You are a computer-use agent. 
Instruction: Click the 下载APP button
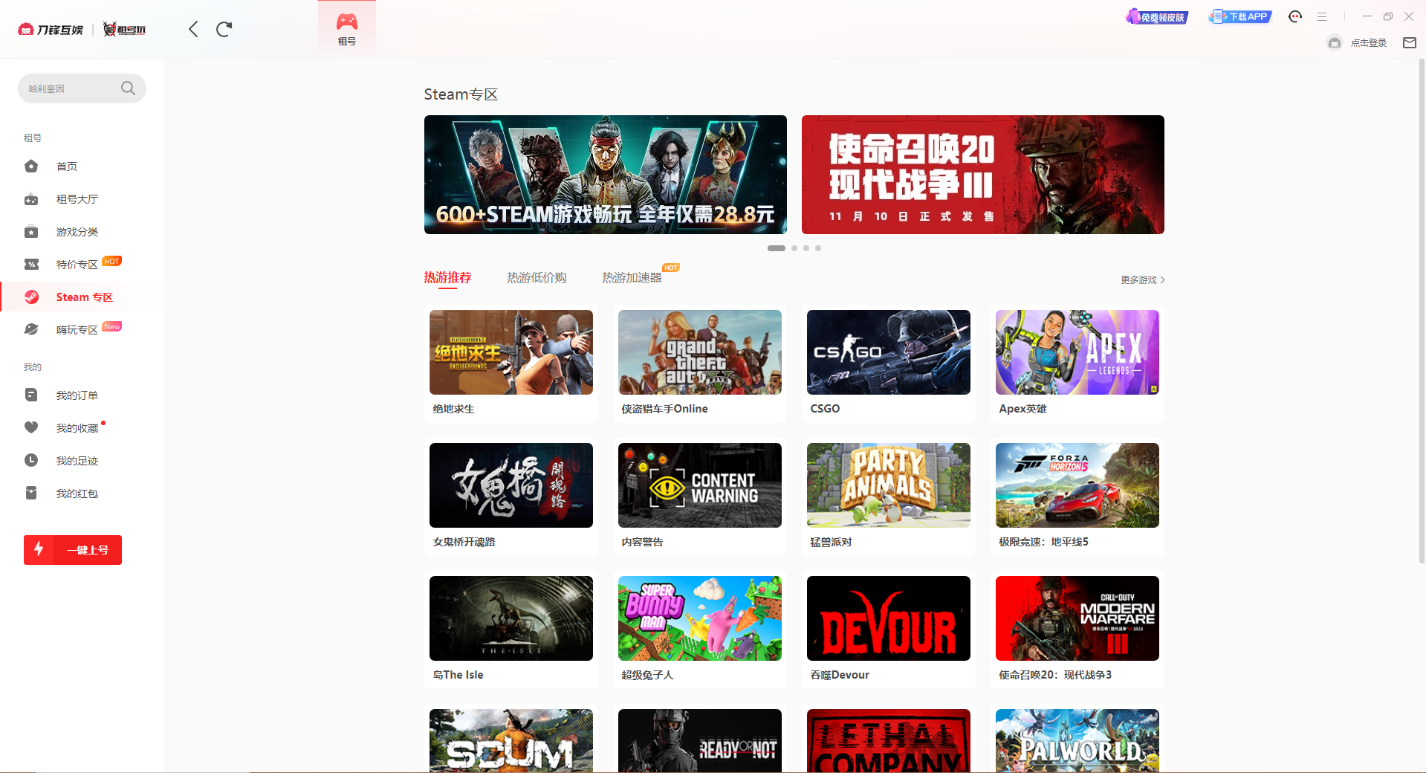coord(1240,16)
